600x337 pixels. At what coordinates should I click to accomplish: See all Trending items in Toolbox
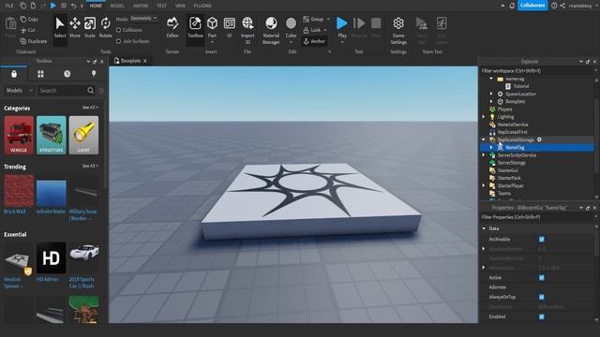pyautogui.click(x=90, y=166)
